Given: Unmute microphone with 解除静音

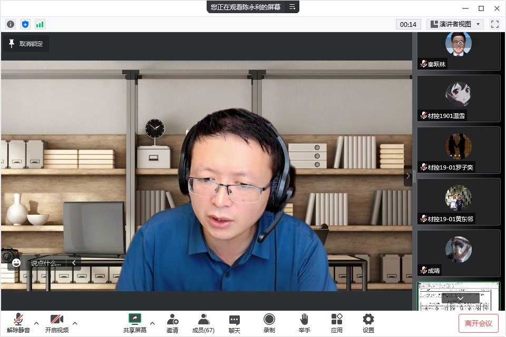Looking at the screenshot, I should pos(18,323).
